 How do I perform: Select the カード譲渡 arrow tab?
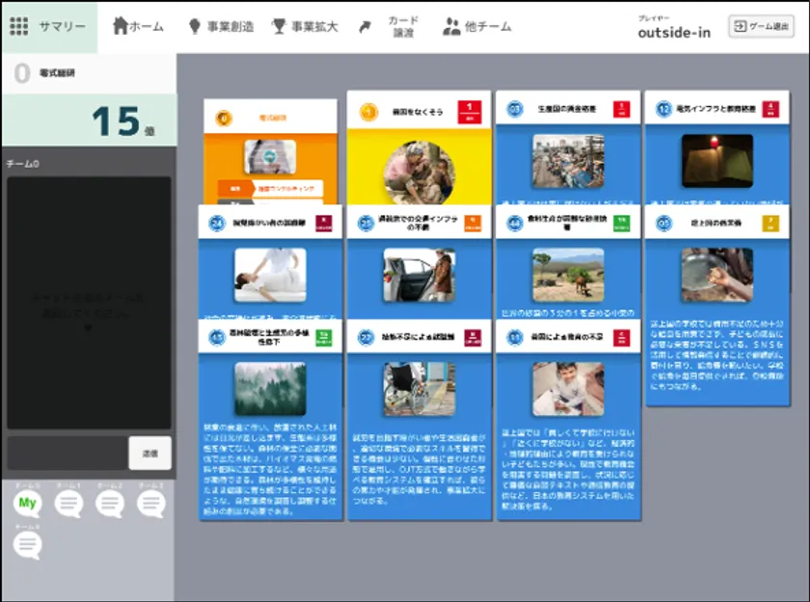coord(389,27)
